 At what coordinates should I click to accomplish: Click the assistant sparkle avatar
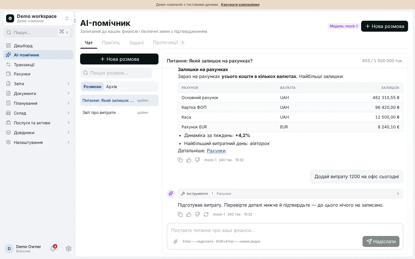[x=171, y=193]
